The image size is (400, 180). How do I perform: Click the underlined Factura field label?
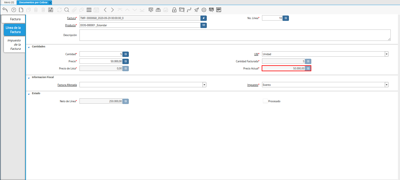71,18
